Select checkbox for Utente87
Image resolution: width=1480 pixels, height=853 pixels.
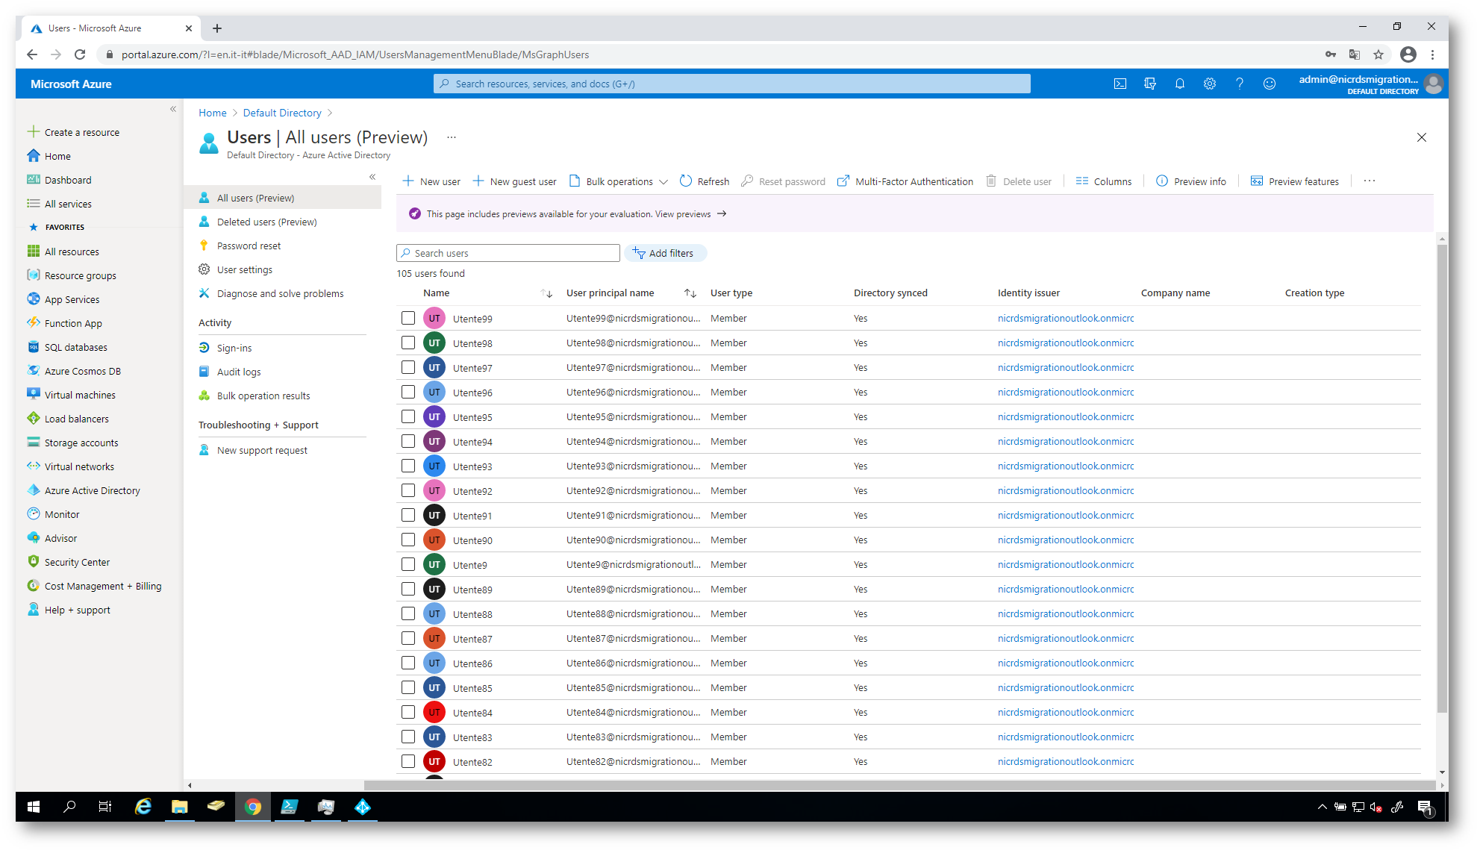408,638
